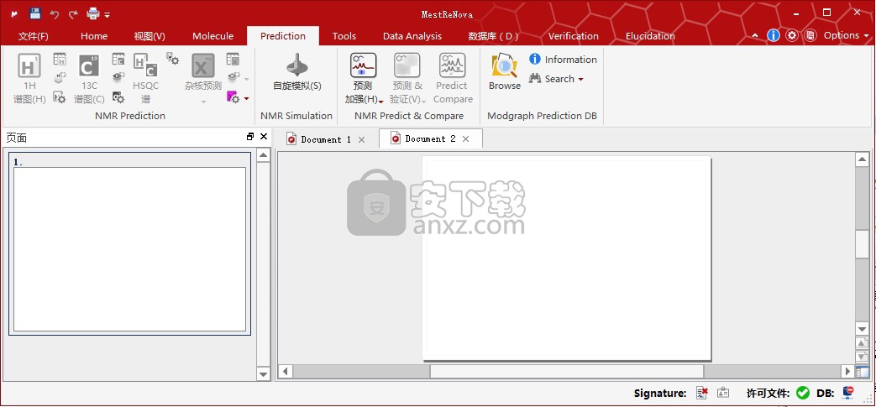Open the 1H prediction table icon
876x407 pixels.
(60, 60)
